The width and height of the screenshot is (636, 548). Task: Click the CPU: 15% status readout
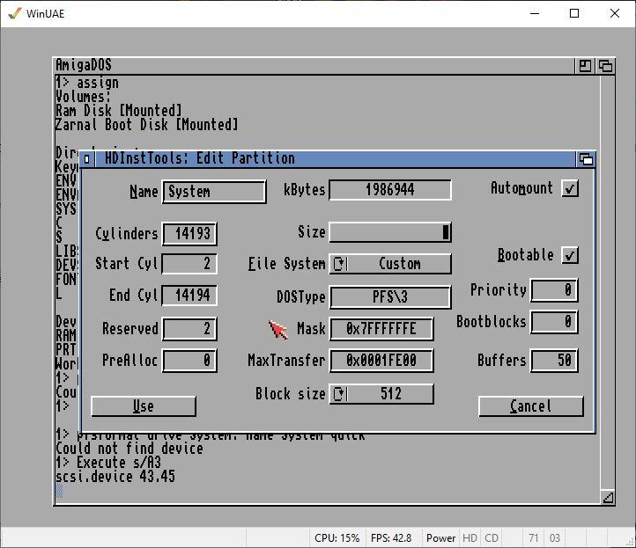click(337, 537)
